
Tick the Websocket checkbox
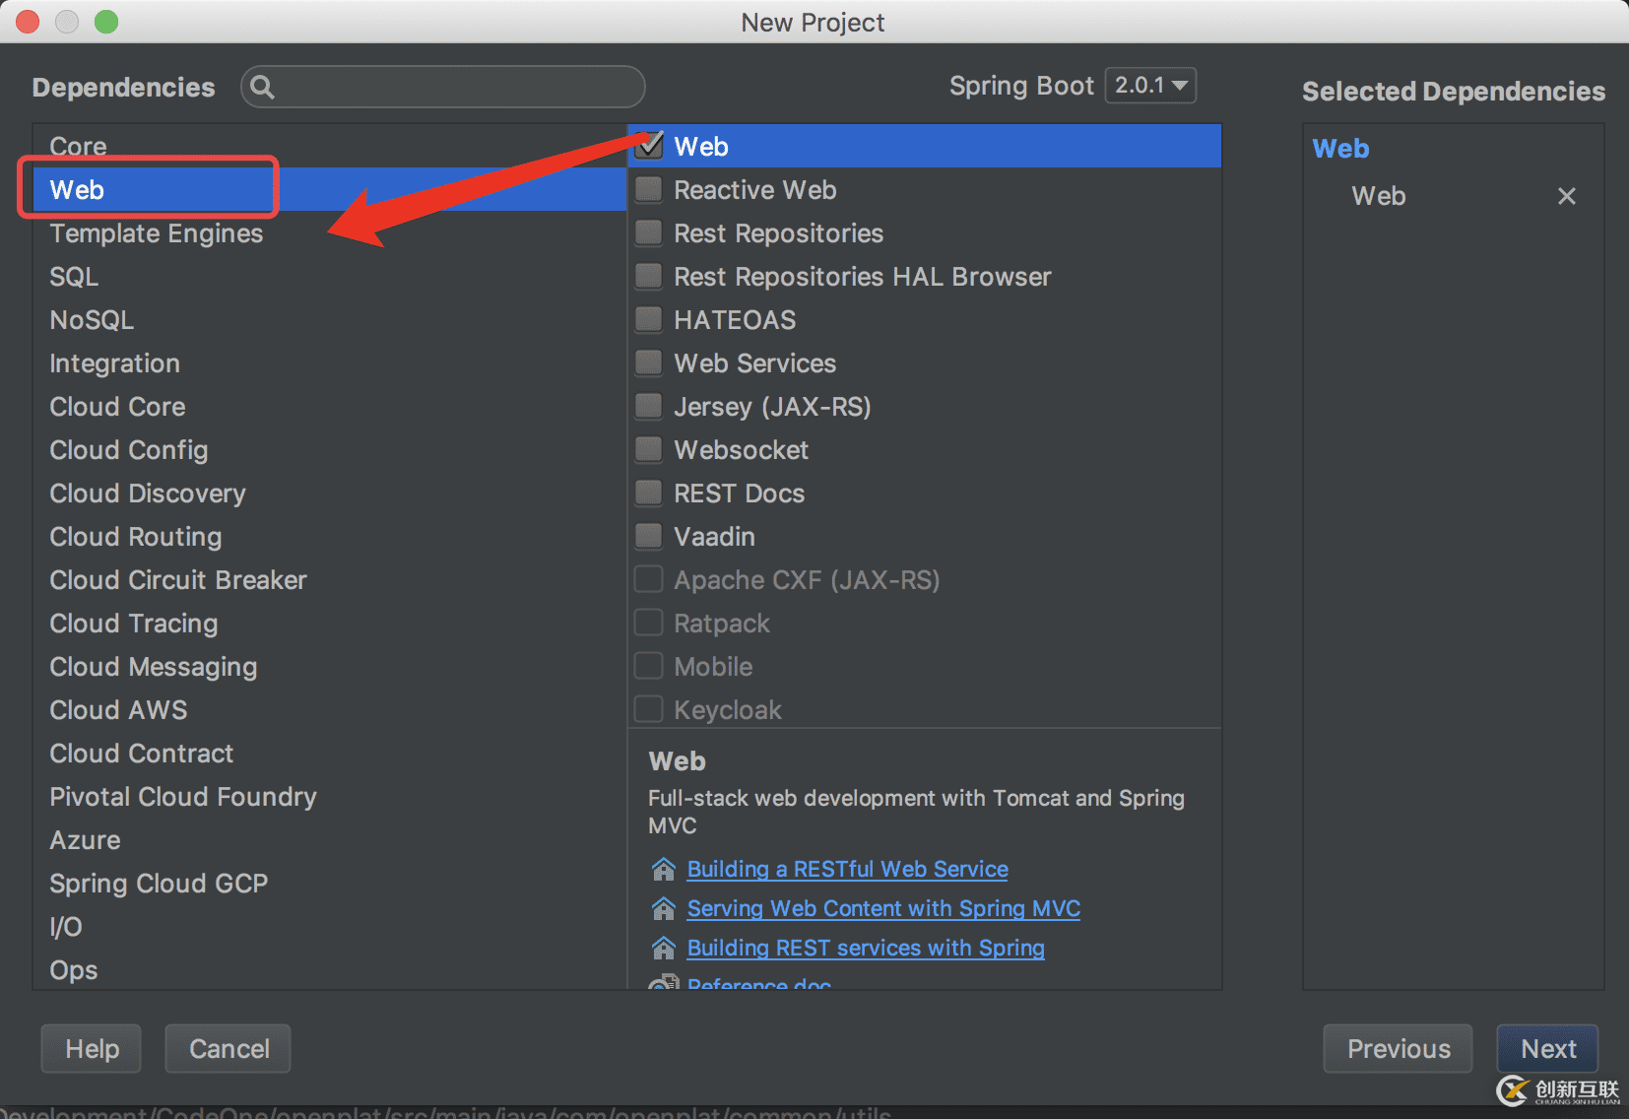point(649,449)
